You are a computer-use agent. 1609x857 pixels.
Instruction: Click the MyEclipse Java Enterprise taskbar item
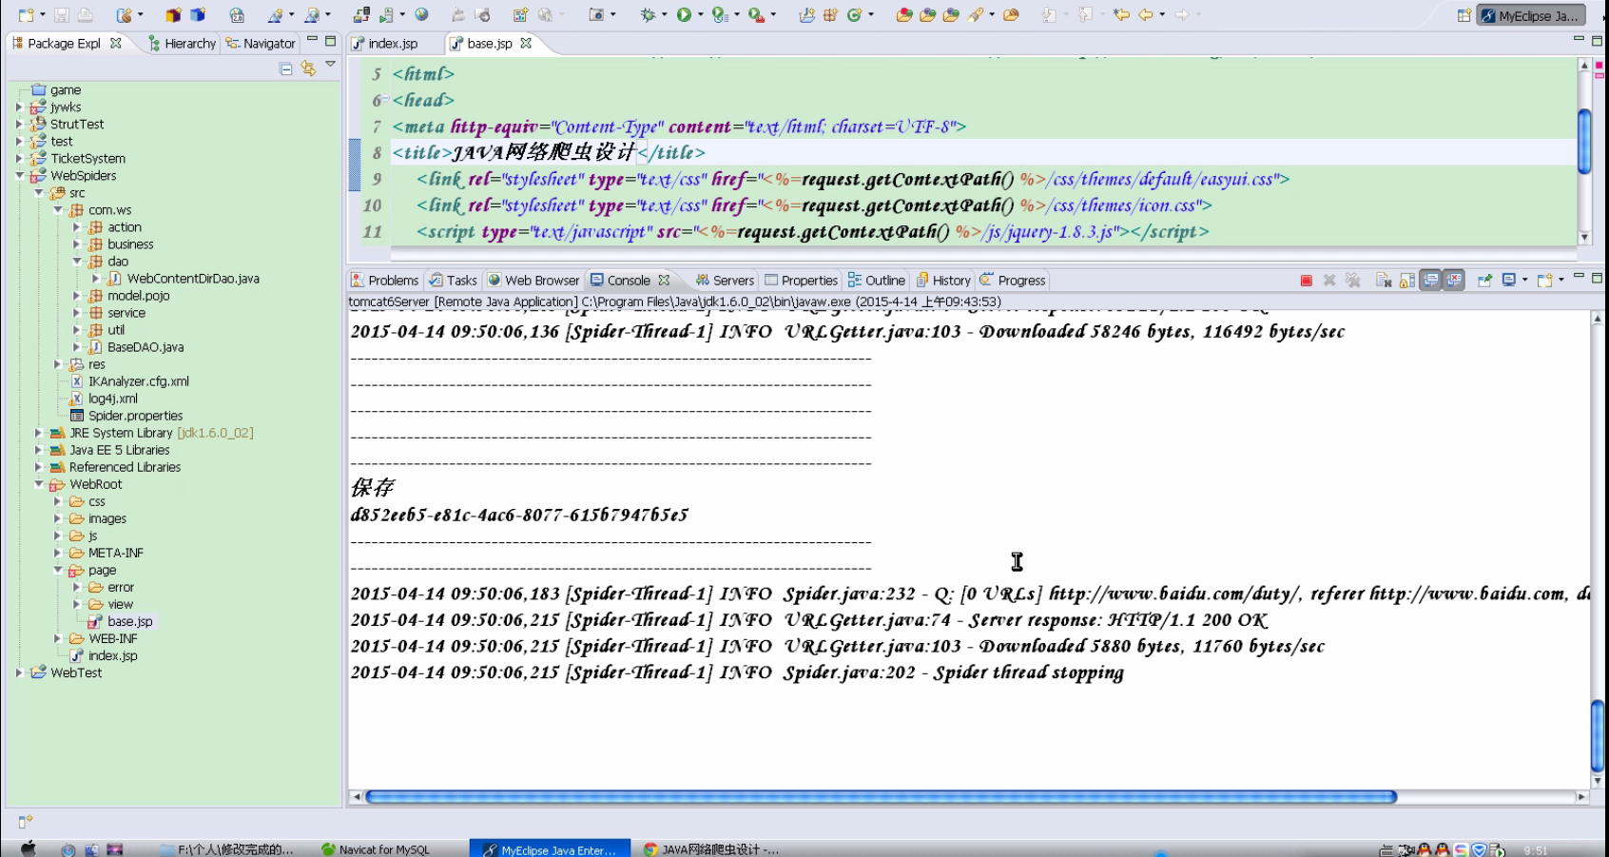(x=550, y=849)
